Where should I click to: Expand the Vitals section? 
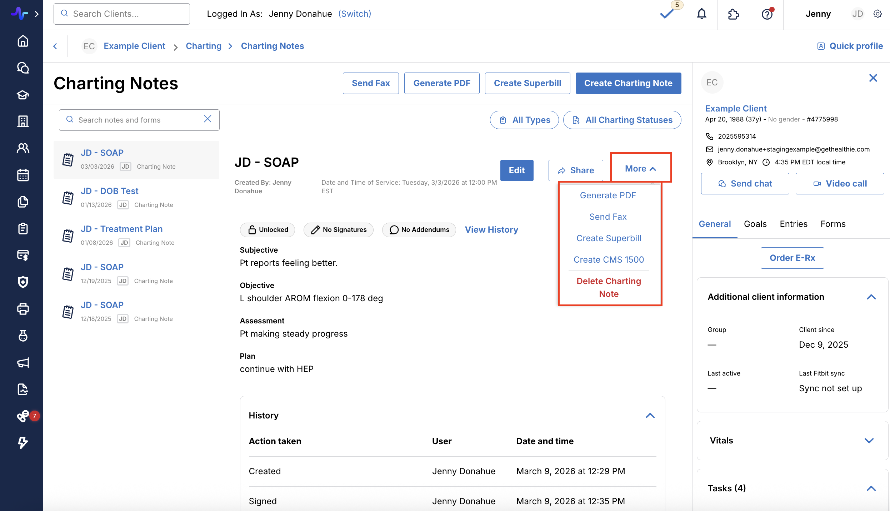[869, 441]
